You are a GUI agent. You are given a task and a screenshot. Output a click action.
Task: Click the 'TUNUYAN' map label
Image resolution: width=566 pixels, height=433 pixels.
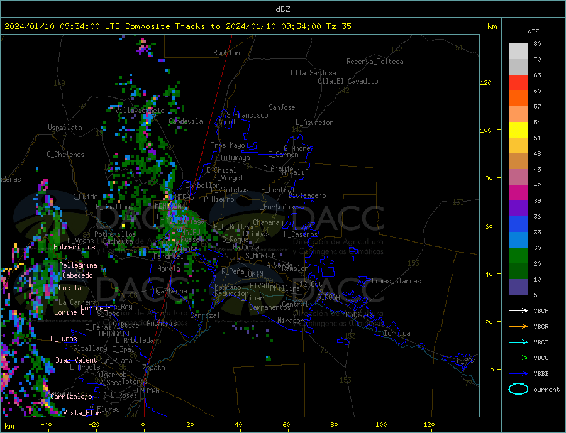[x=146, y=391]
